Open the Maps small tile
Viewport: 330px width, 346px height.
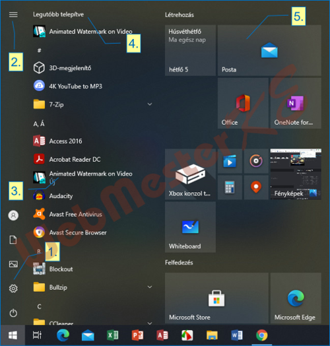coord(256,188)
